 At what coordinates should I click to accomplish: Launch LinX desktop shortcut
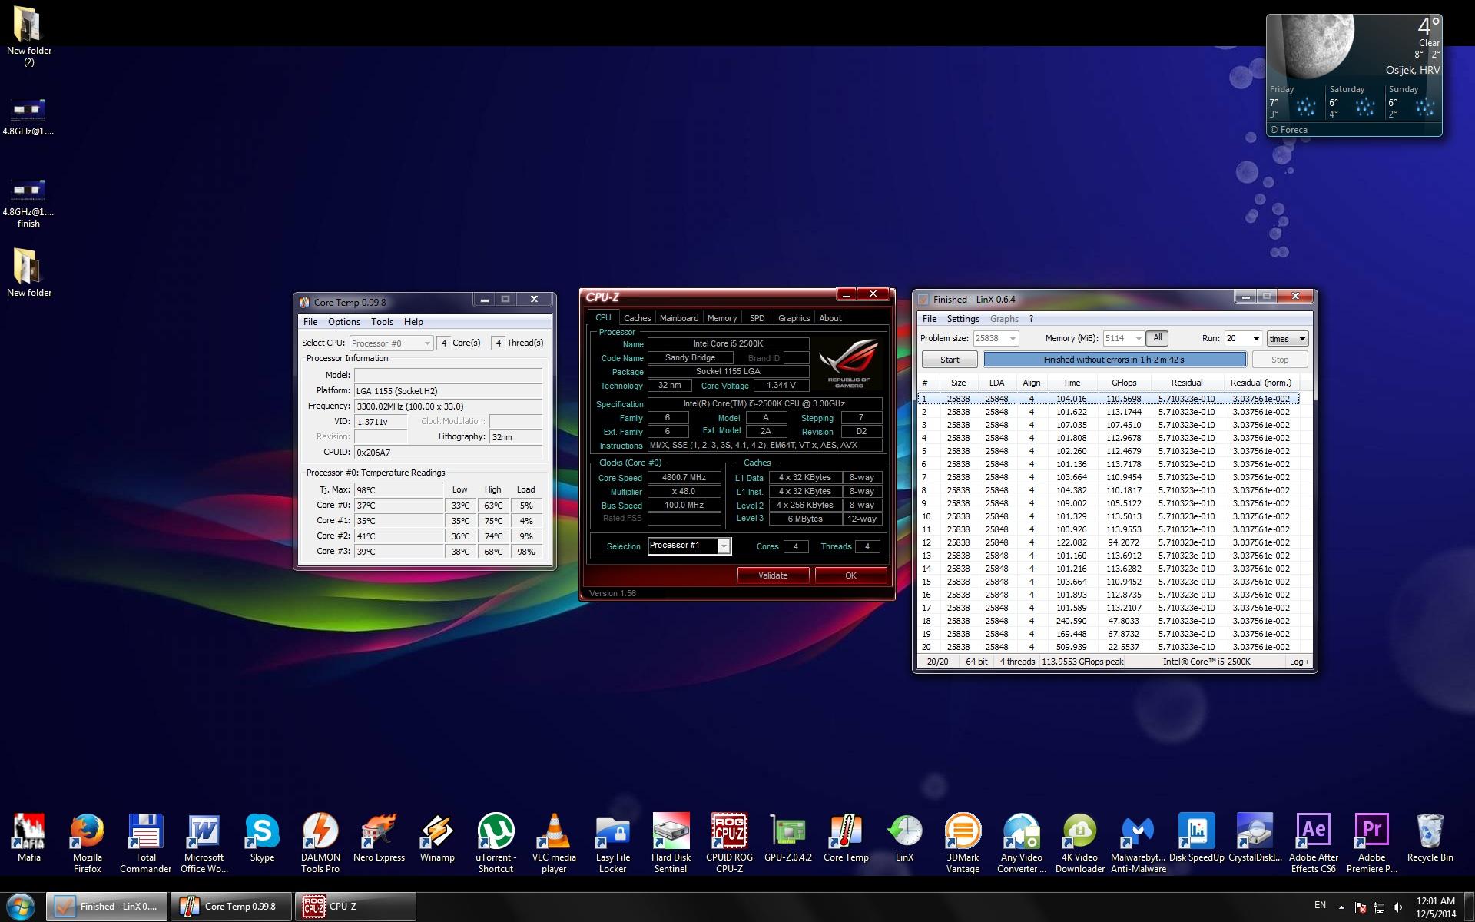pos(904,837)
